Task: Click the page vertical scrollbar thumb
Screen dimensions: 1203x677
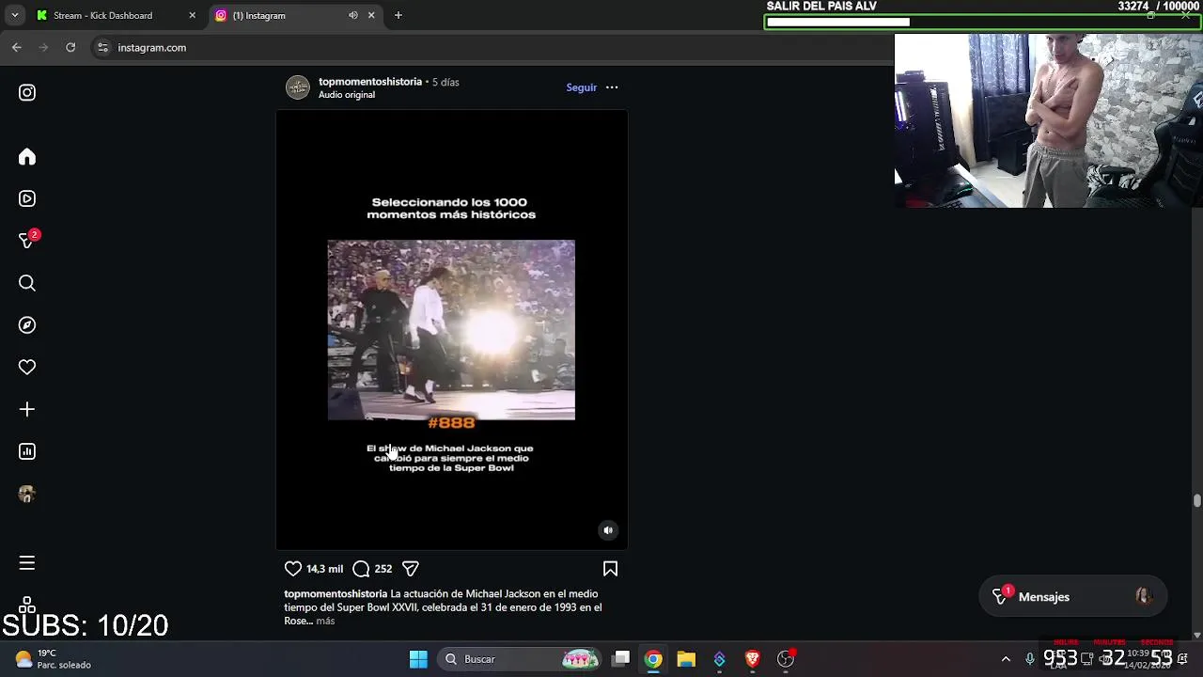Action: pyautogui.click(x=1196, y=500)
